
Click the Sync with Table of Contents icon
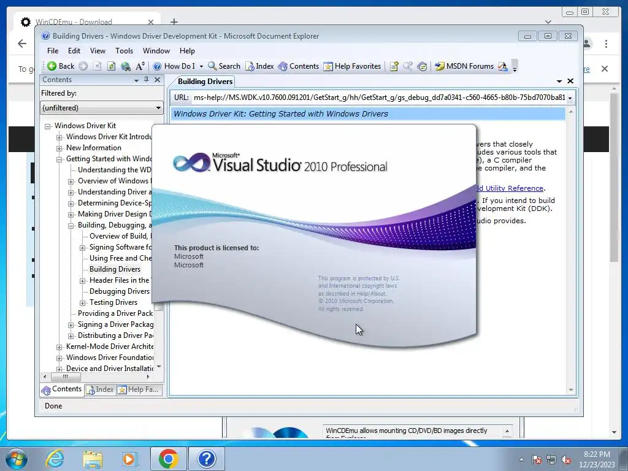(x=422, y=66)
